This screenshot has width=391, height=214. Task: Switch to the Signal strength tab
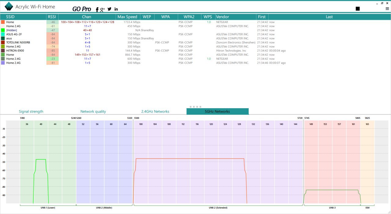click(x=31, y=112)
